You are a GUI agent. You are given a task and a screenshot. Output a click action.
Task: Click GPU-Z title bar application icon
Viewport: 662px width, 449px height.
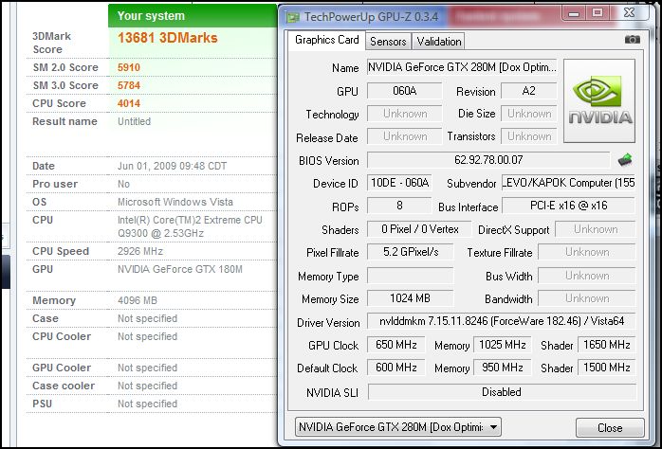point(292,17)
